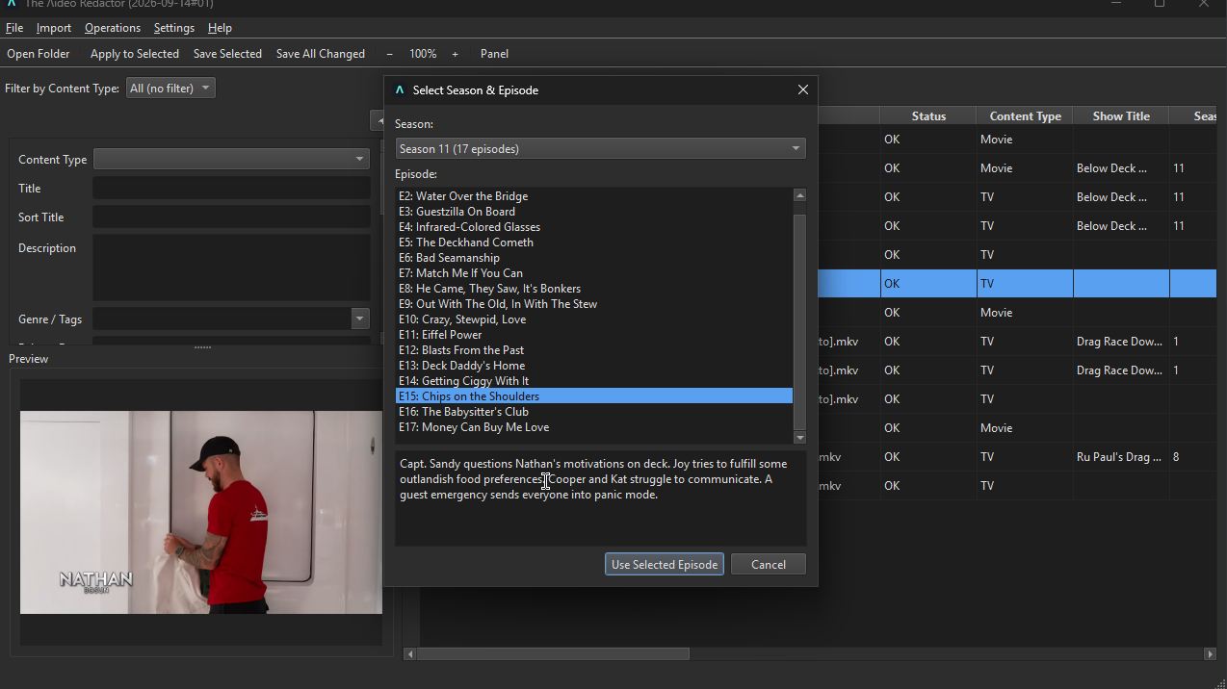This screenshot has width=1227, height=689.
Task: Select episode E11: Eiffel Power
Action: point(593,335)
